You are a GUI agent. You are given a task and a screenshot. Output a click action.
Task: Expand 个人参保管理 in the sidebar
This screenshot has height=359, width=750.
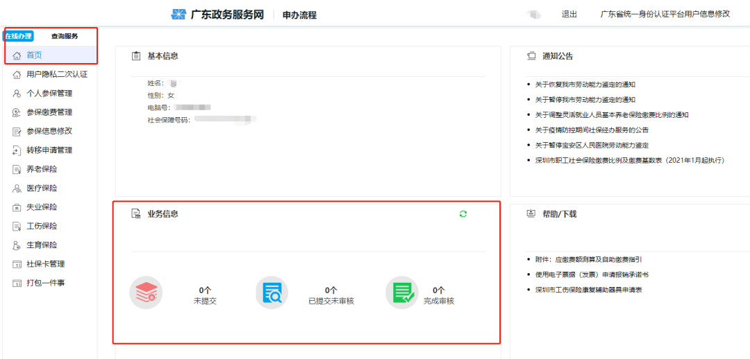point(49,94)
